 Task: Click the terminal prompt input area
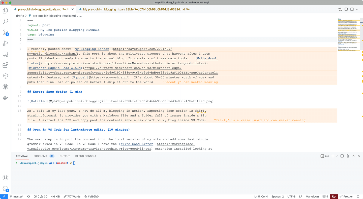[74, 163]
